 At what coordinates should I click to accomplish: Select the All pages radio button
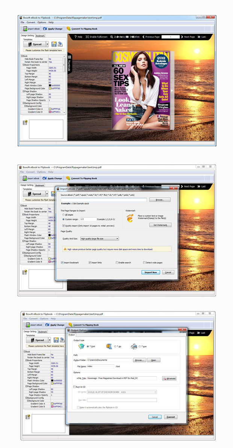63,214
